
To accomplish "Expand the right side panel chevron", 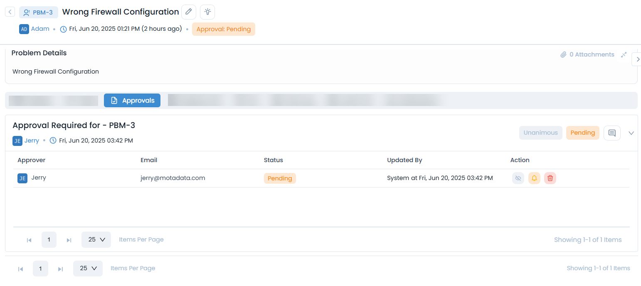I will pyautogui.click(x=638, y=59).
